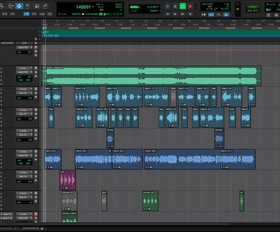The height and width of the screenshot is (232, 280).
Task: Click the horizontal zoom magnifier below Grid
Action: coord(268,15)
